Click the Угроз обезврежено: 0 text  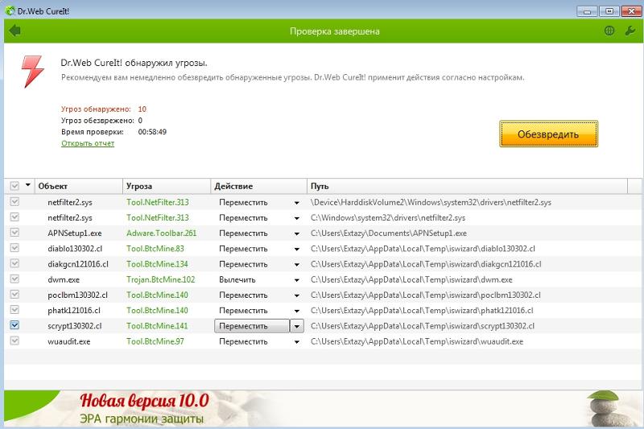click(101, 120)
